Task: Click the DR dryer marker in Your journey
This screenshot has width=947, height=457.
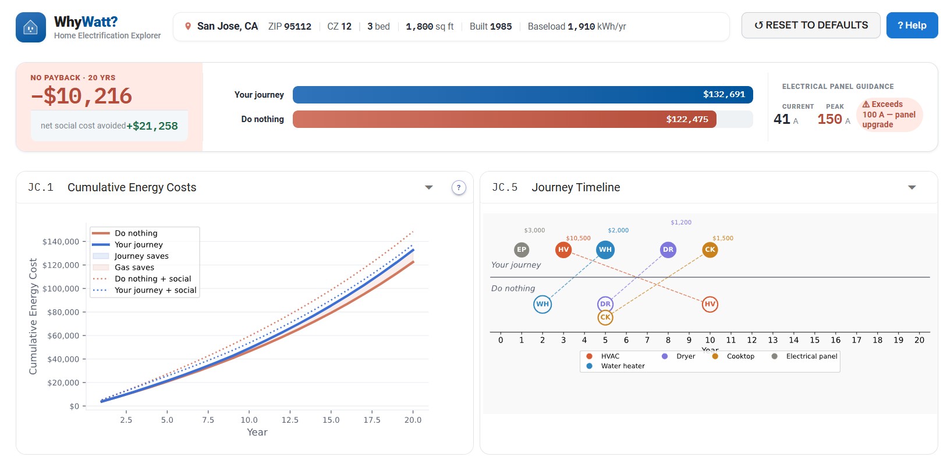Action: click(x=668, y=249)
